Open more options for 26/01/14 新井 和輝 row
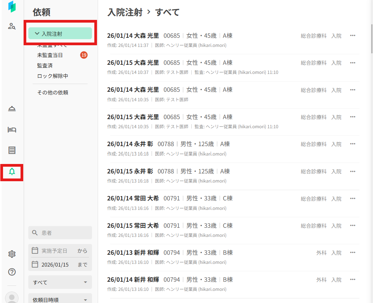This screenshot has height=303, width=381. click(353, 279)
